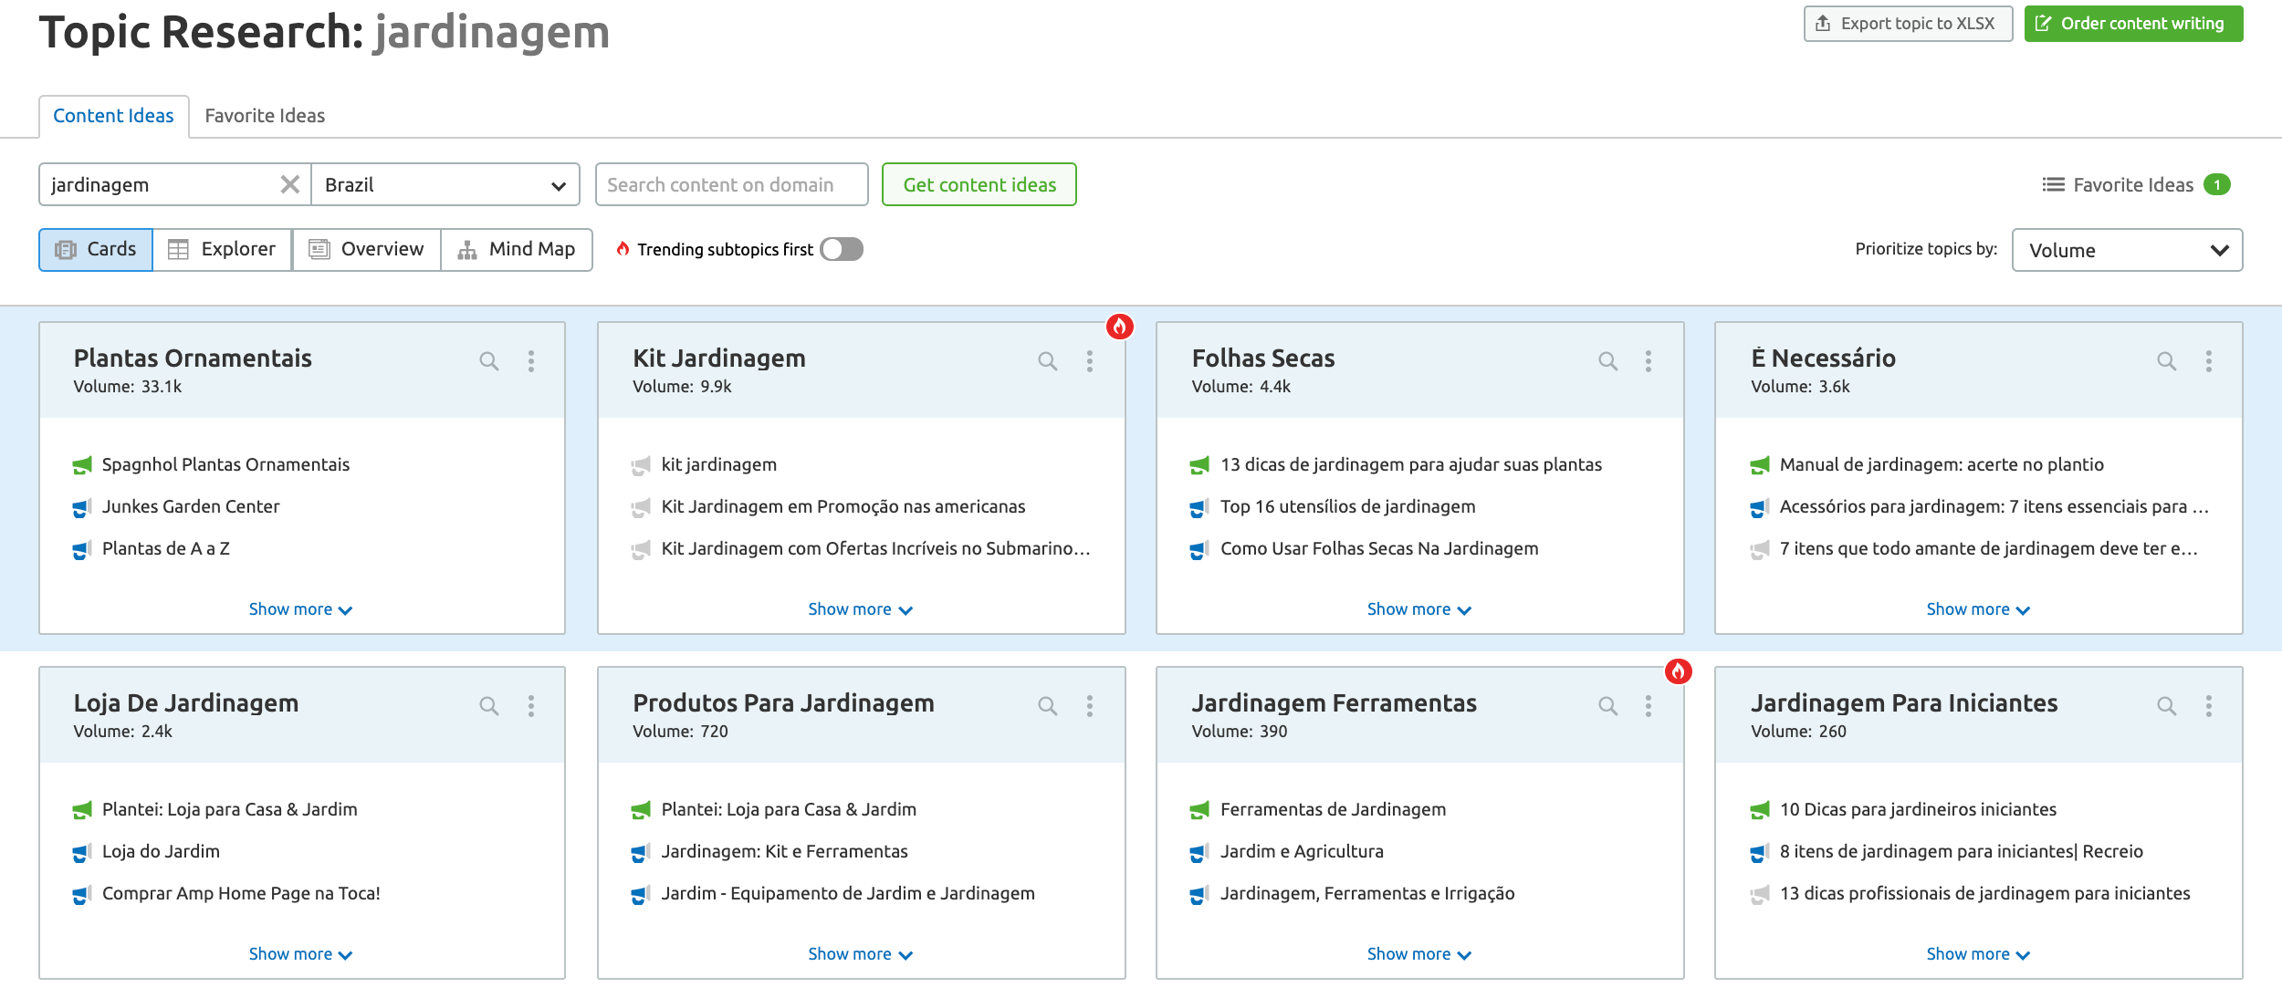Enable trending subtopics prioritization toggle
Screen dimensions: 2282x998
tap(842, 249)
